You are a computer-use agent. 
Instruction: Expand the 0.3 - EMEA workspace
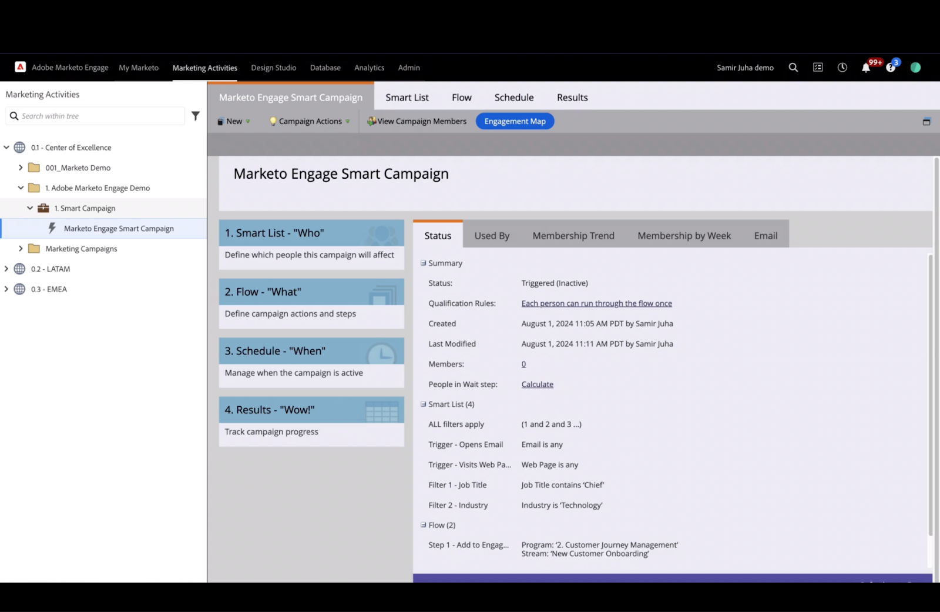pos(6,289)
